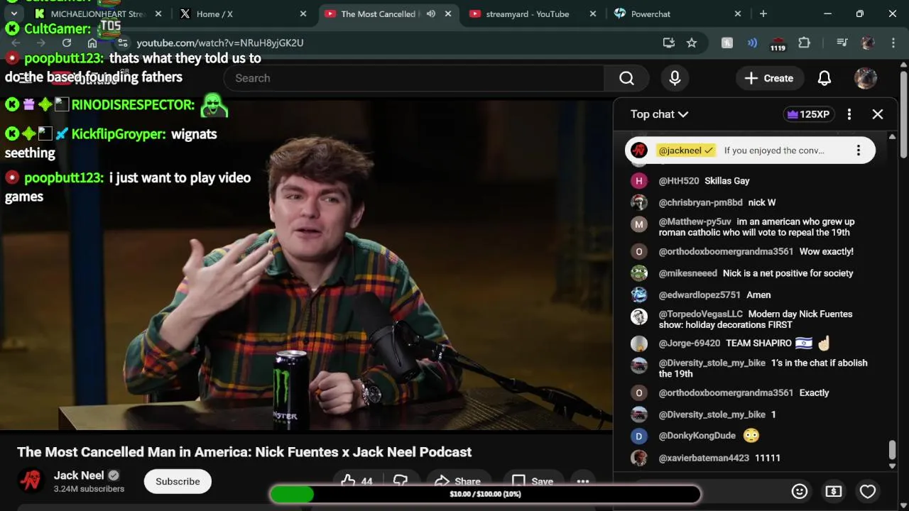Like the video with the thumbs up
Screen dimensions: 909x511
pyautogui.click(x=356, y=481)
